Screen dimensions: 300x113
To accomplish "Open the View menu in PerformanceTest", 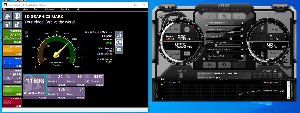I will (x=25, y=9).
